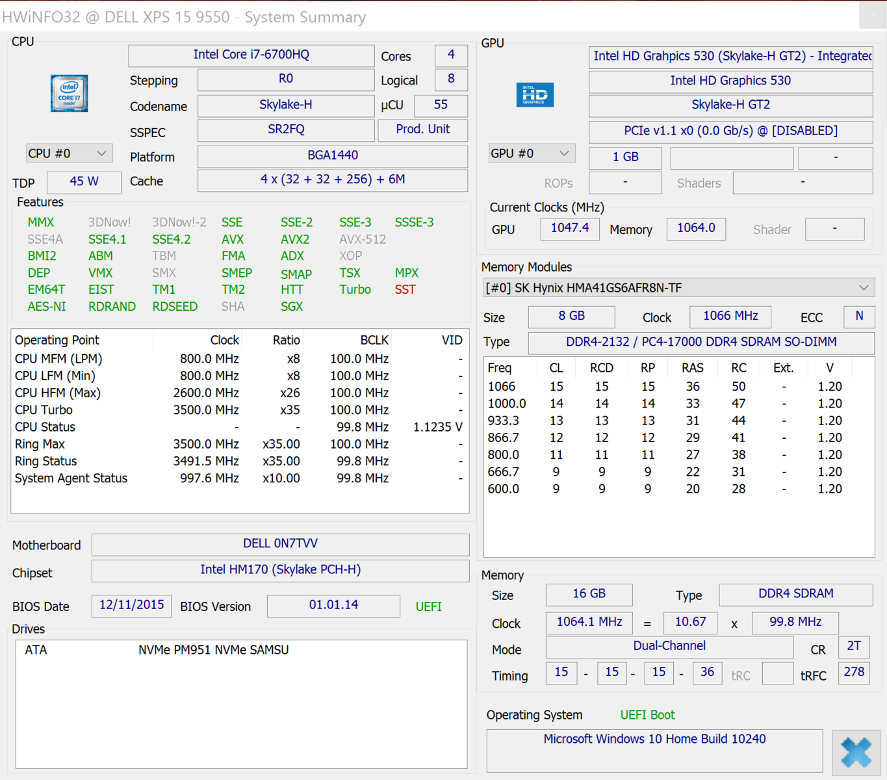Click the Memory Size 16 GB field
Screen dimensions: 887x780
[589, 594]
